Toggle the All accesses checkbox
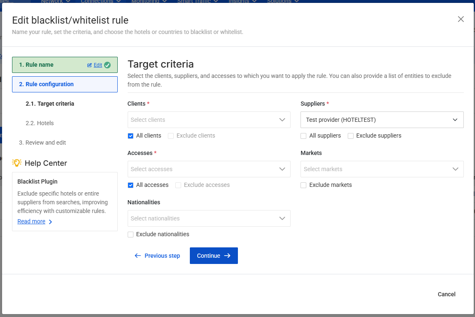The height and width of the screenshot is (317, 475). pyautogui.click(x=131, y=185)
